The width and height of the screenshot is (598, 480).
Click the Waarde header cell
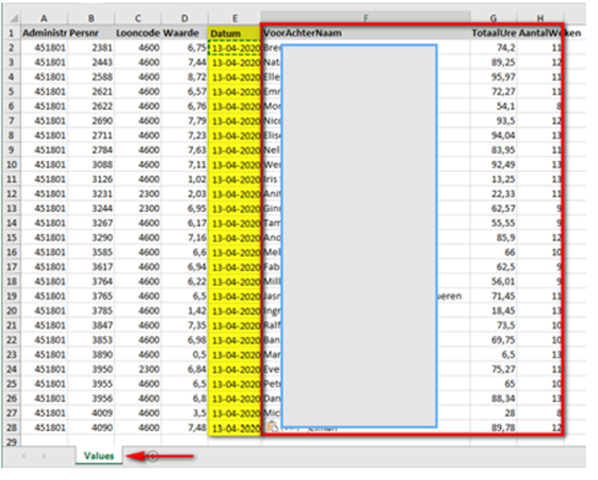pos(186,33)
